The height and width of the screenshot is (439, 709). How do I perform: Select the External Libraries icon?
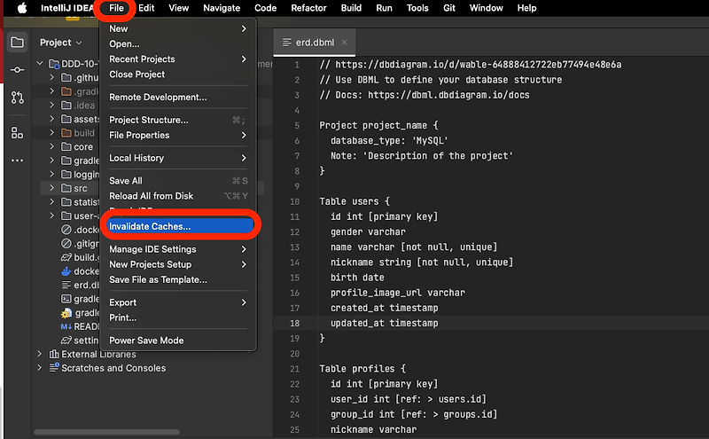point(54,354)
